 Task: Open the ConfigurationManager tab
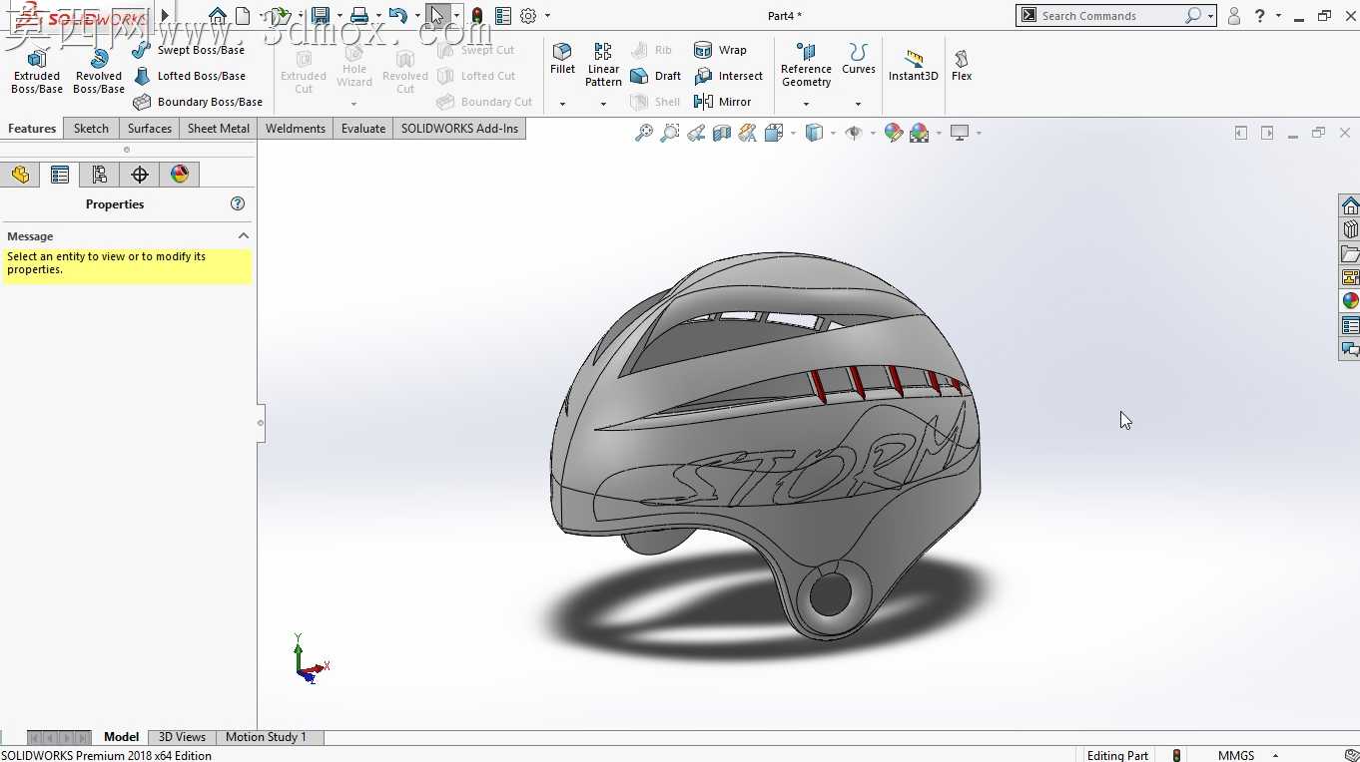pyautogui.click(x=100, y=175)
